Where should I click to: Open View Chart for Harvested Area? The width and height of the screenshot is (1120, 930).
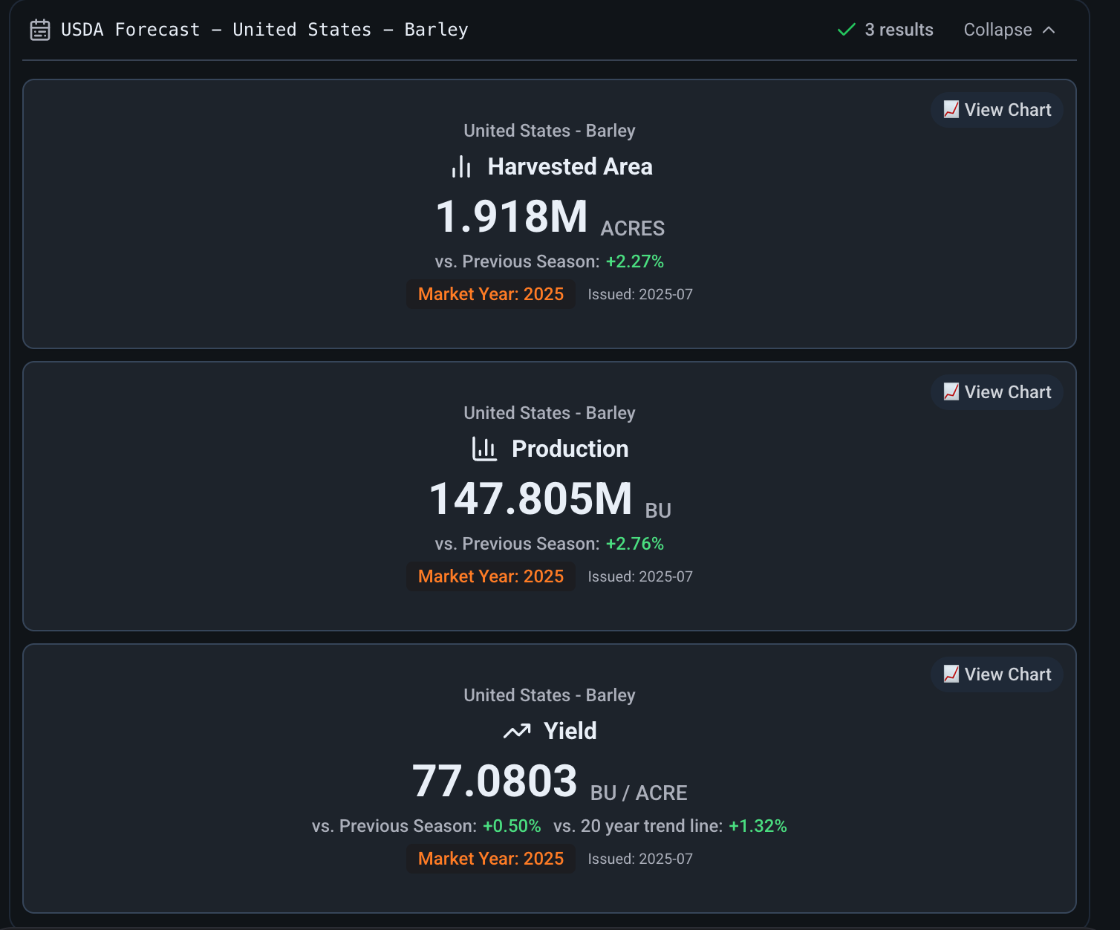(x=997, y=110)
